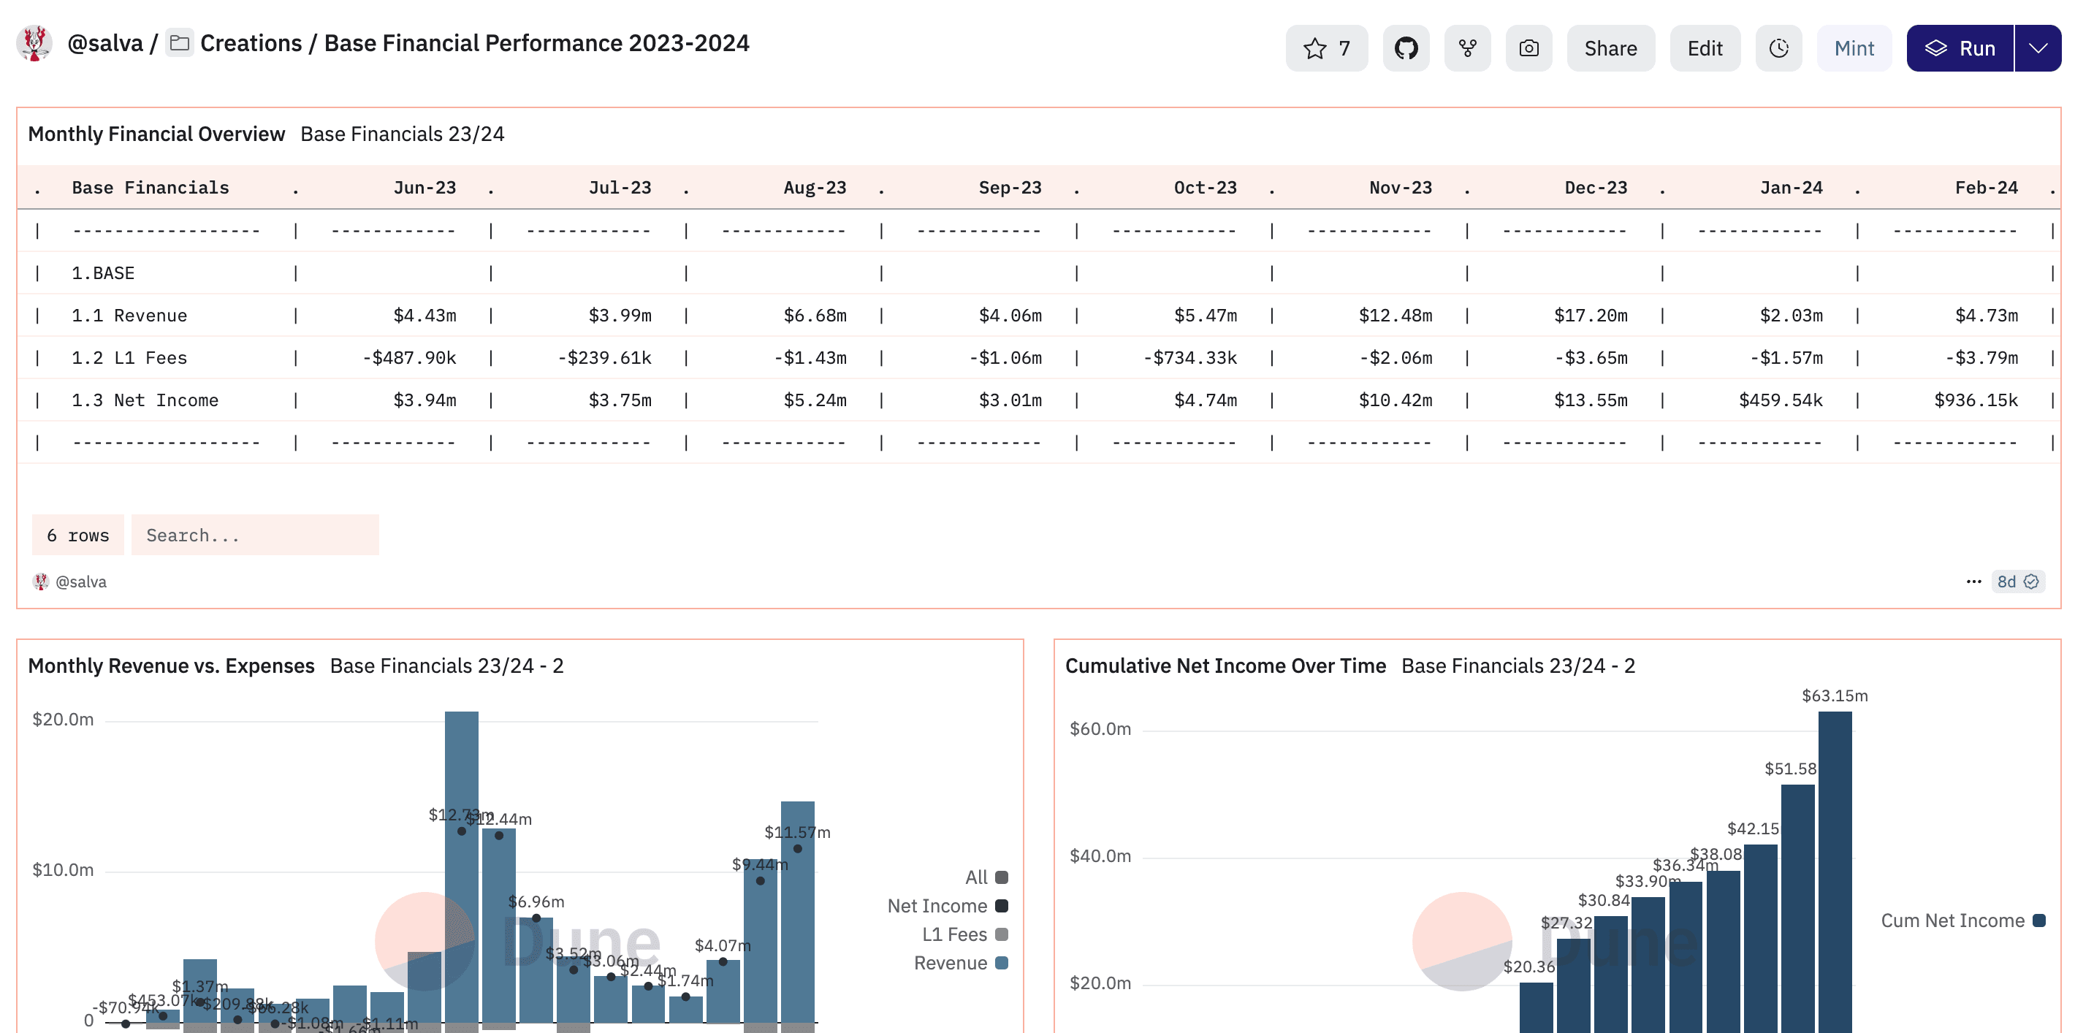2075x1033 pixels.
Task: Open the @salva author link below table
Action: (x=80, y=582)
